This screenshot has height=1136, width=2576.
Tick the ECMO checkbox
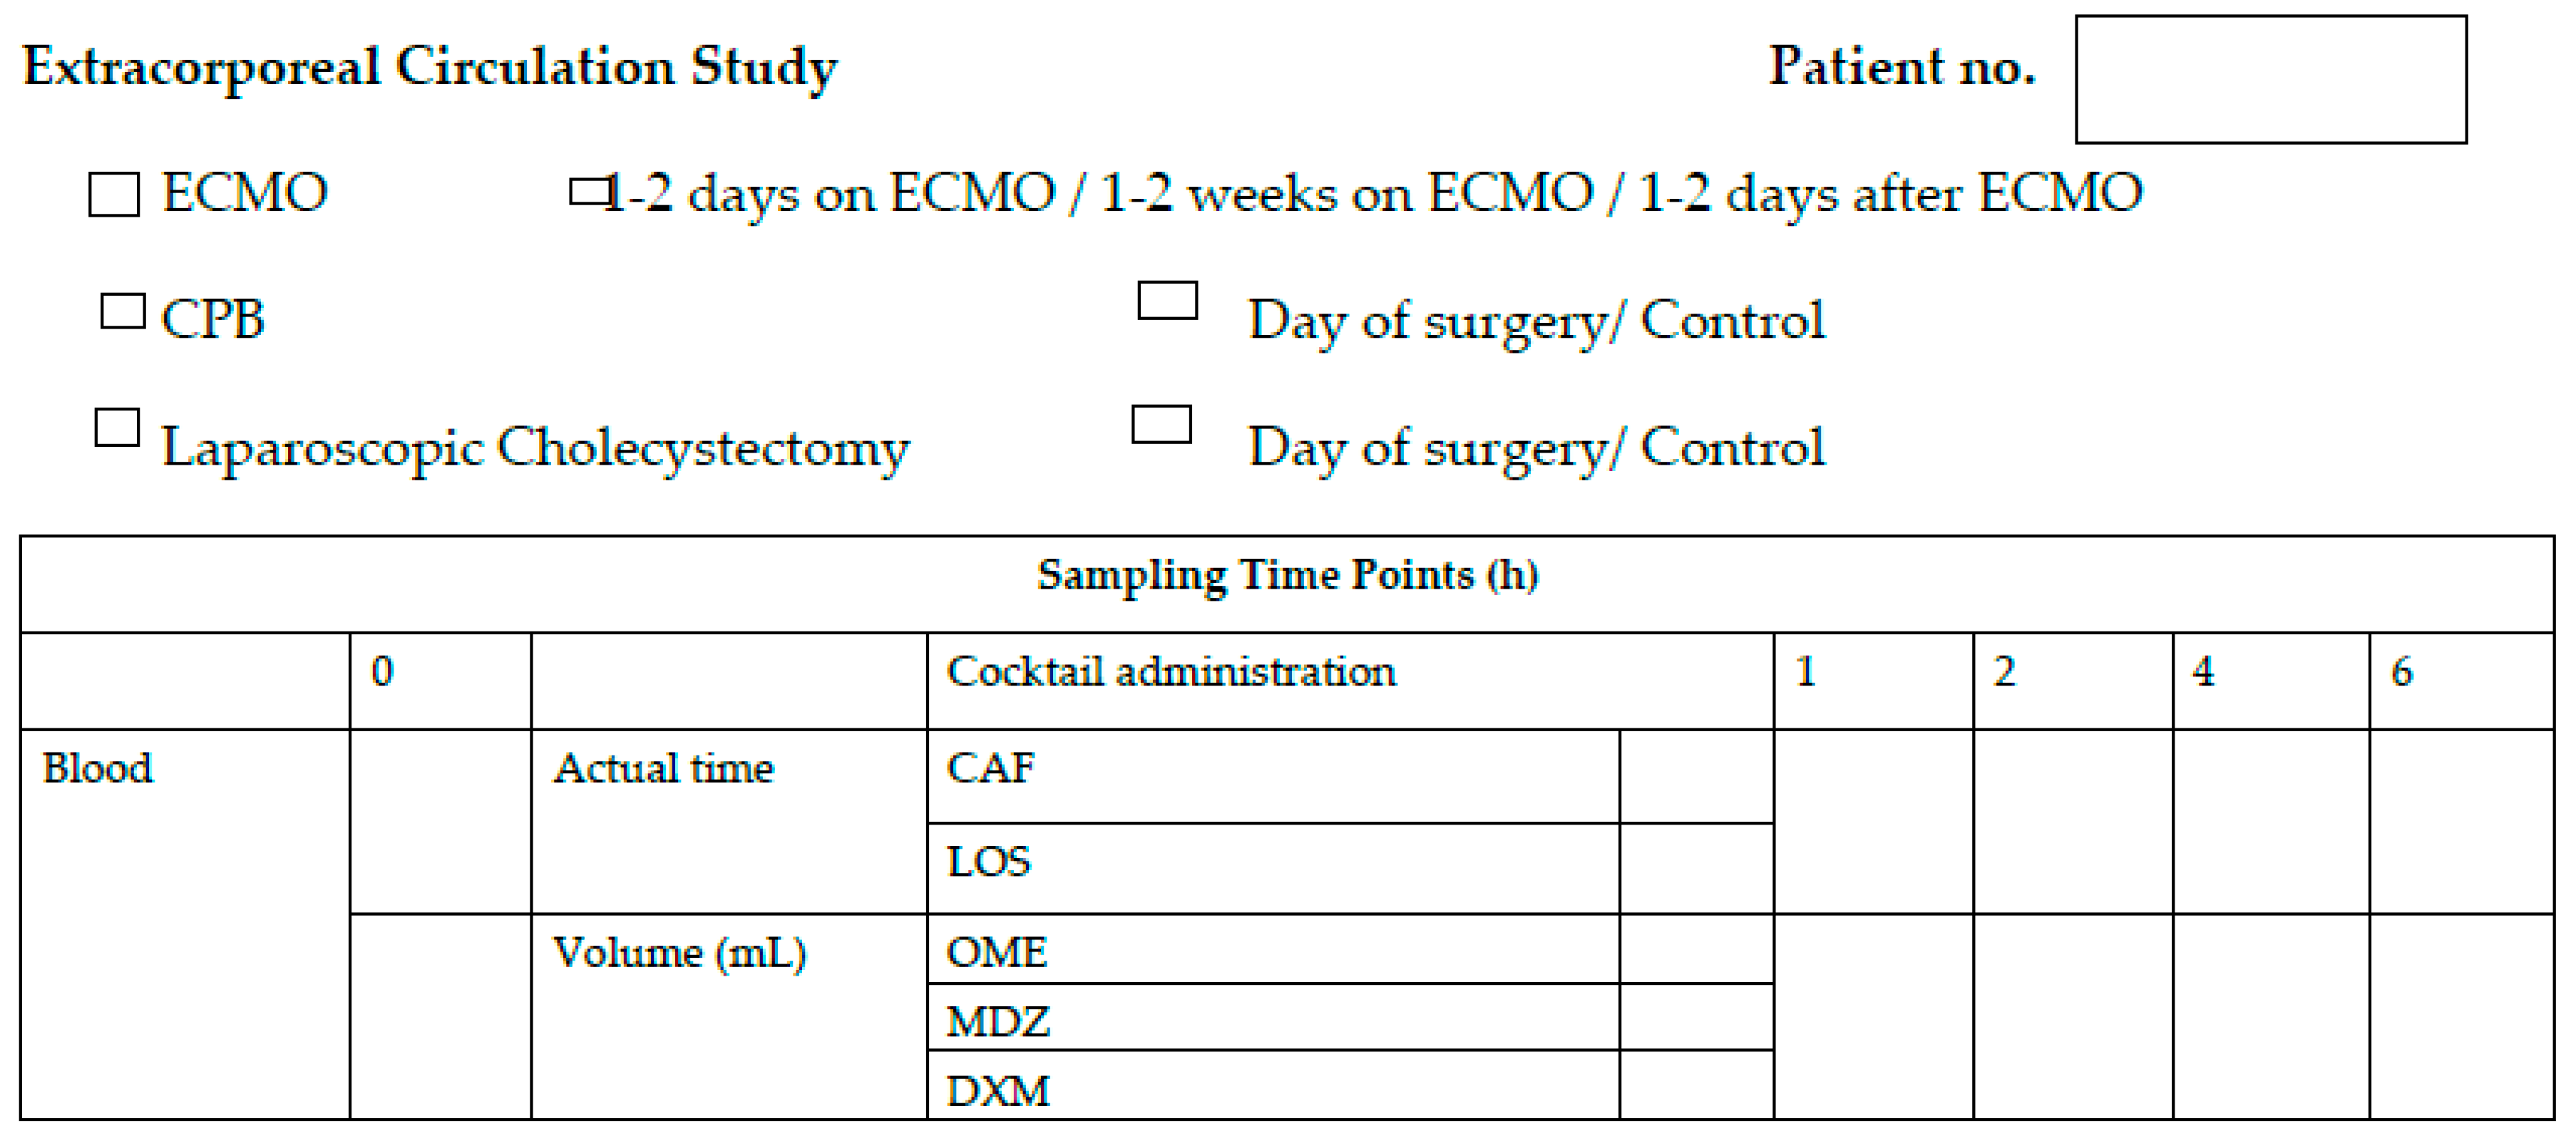tap(114, 194)
